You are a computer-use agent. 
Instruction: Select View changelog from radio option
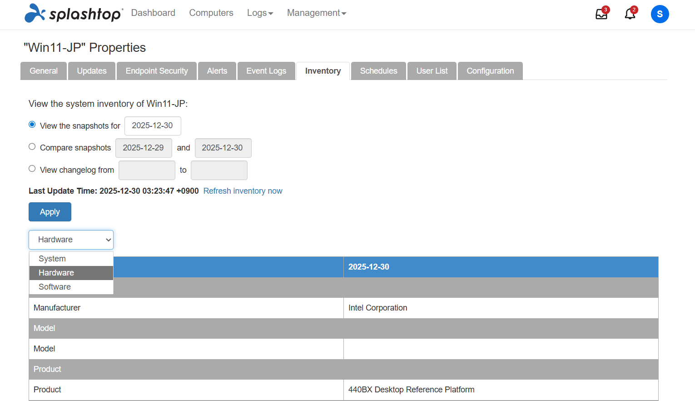[32, 169]
